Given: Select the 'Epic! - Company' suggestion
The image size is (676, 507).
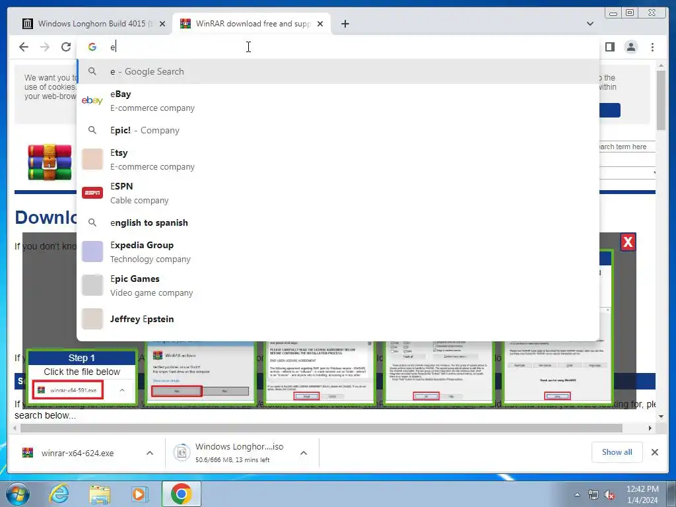Looking at the screenshot, I should [x=338, y=130].
